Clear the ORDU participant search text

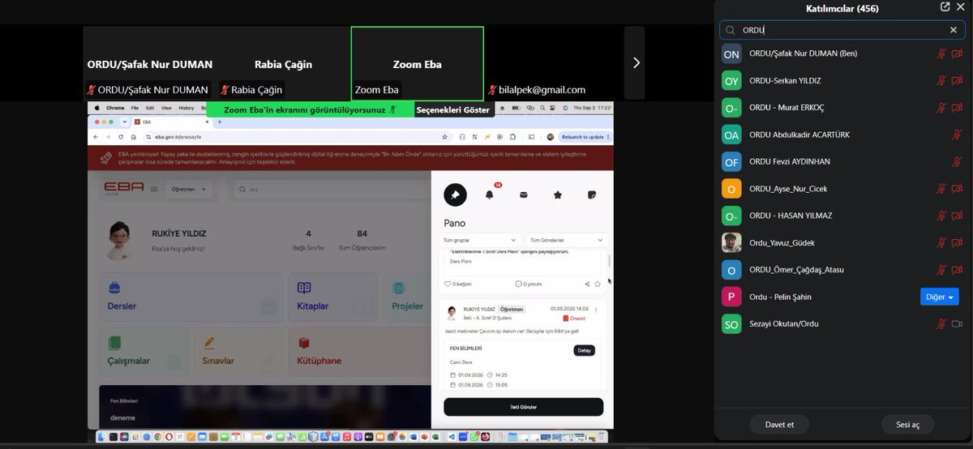[954, 30]
